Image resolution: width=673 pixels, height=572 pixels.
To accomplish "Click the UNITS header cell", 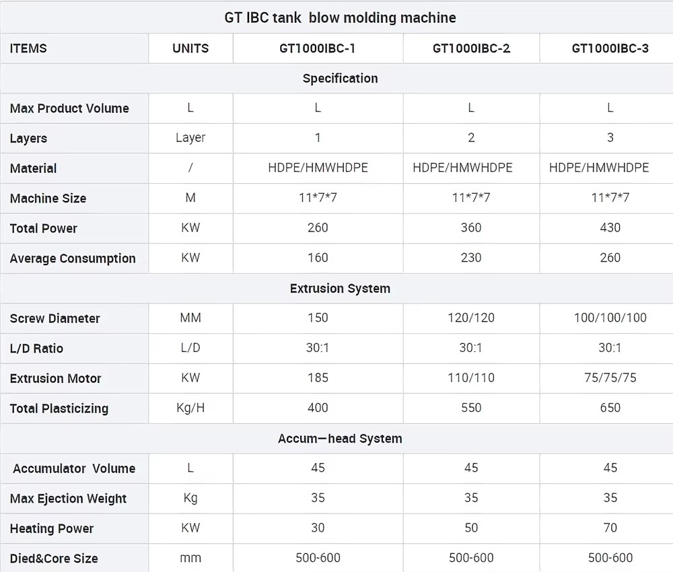I will coord(190,48).
